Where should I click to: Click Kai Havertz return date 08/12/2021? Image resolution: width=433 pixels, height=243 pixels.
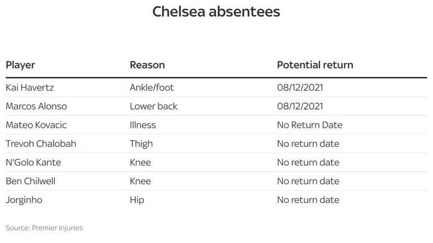[x=300, y=88]
